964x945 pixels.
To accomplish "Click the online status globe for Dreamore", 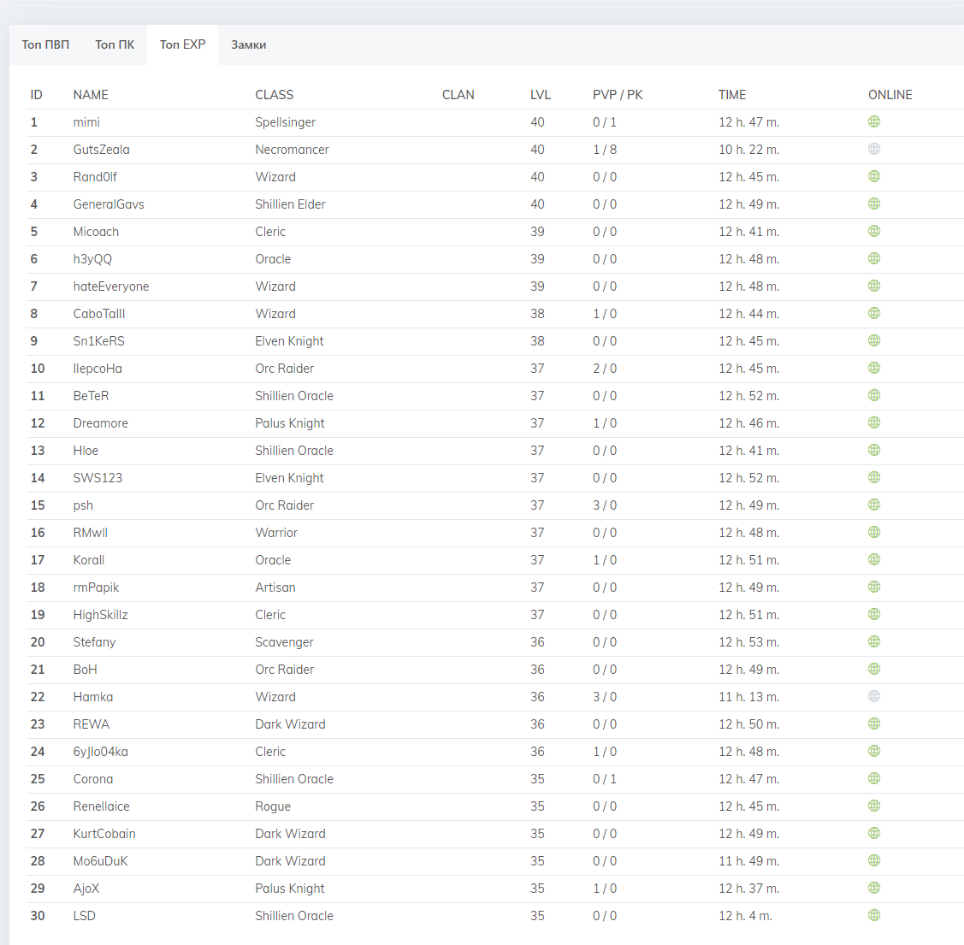I will point(873,423).
